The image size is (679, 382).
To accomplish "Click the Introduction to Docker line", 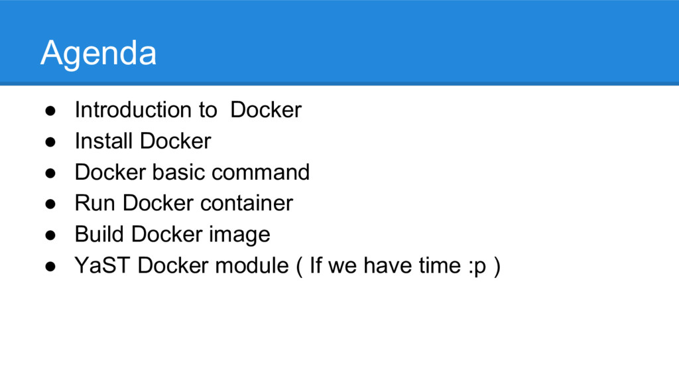I will point(188,109).
